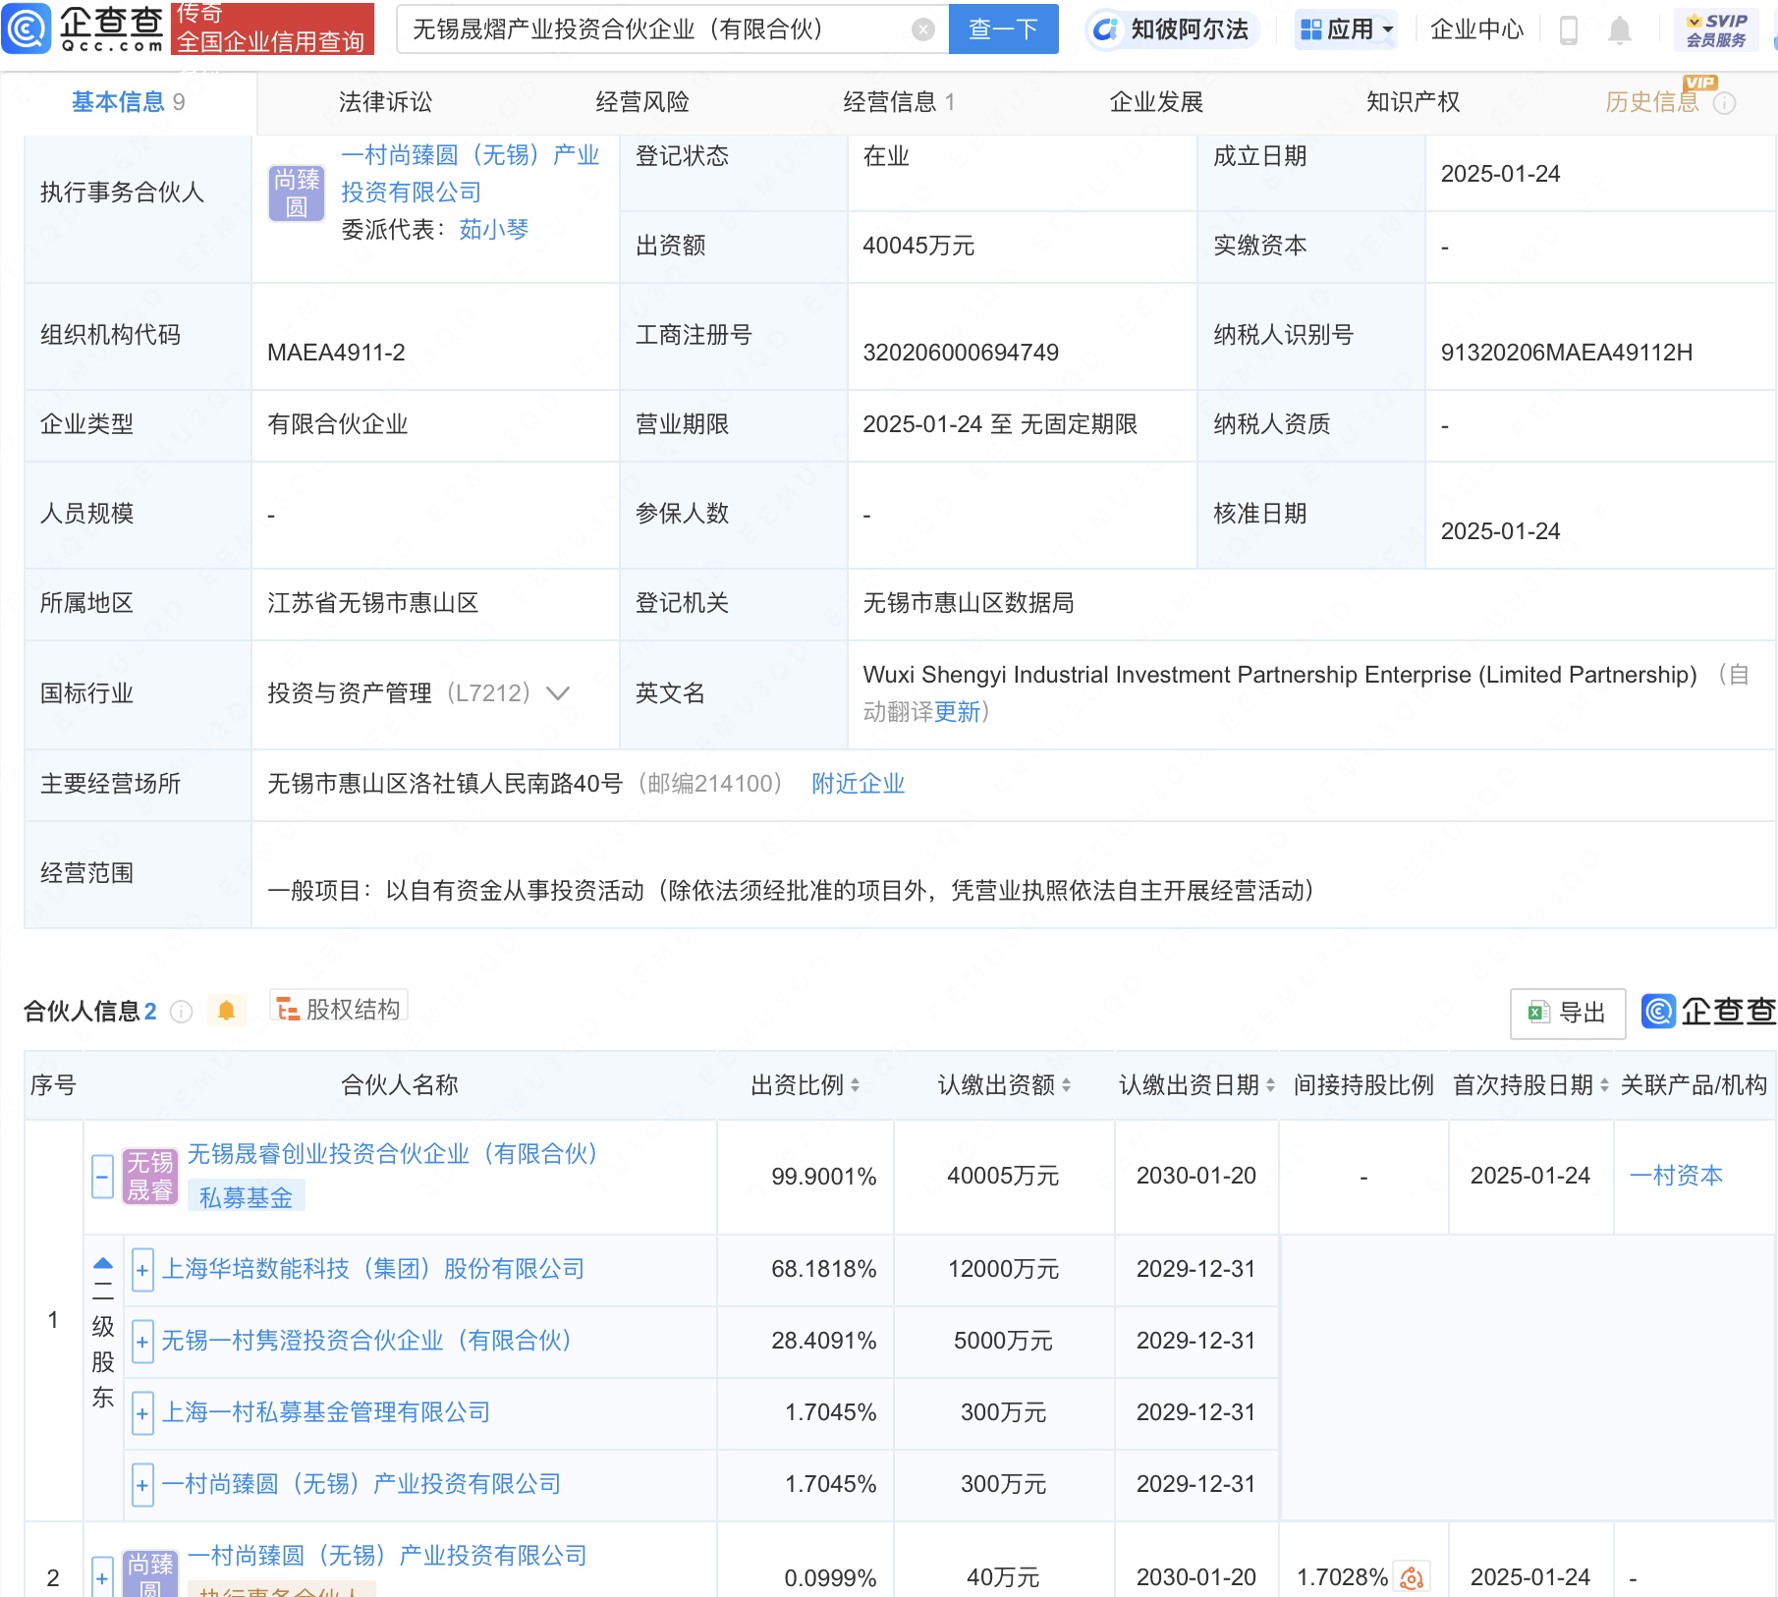
Task: Open mobile phone app icon
Action: point(1568,30)
